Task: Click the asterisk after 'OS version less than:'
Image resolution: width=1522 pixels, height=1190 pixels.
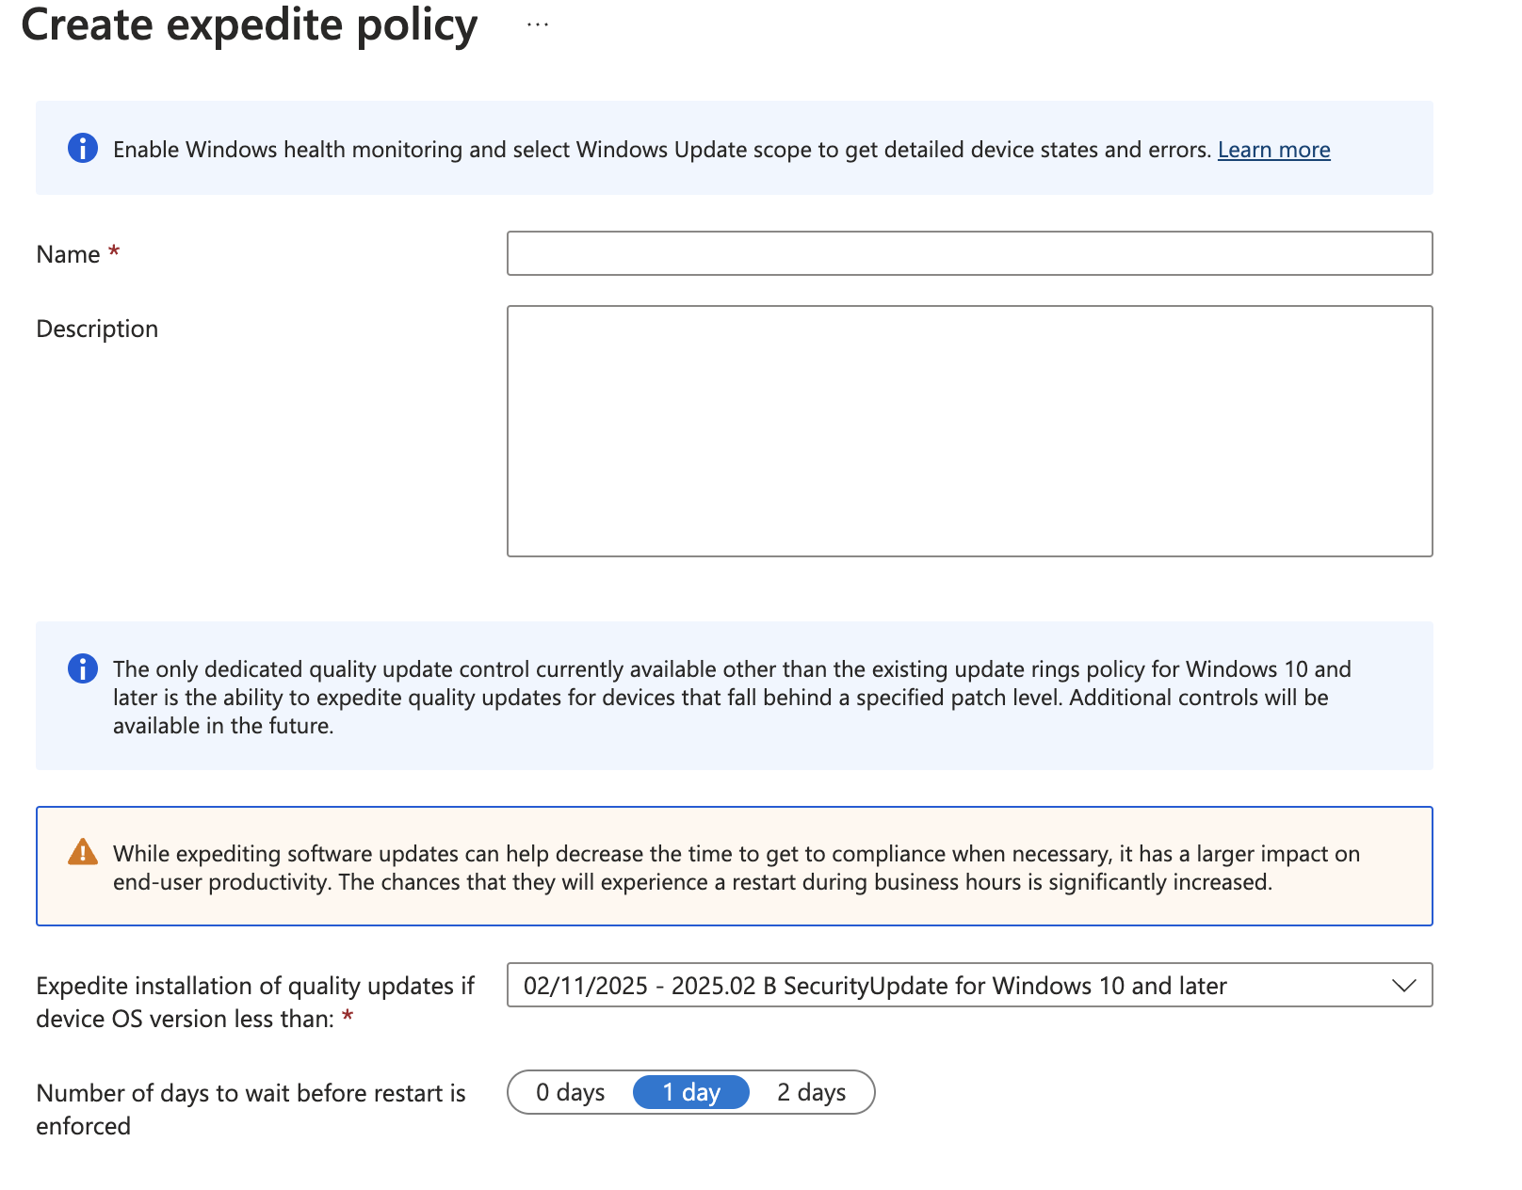Action: pyautogui.click(x=348, y=1017)
